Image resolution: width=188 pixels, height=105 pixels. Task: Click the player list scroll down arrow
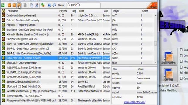[155, 62]
